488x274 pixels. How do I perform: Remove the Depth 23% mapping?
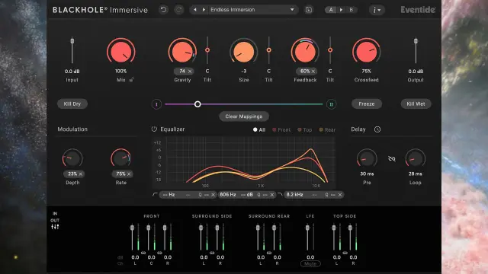pos(80,174)
